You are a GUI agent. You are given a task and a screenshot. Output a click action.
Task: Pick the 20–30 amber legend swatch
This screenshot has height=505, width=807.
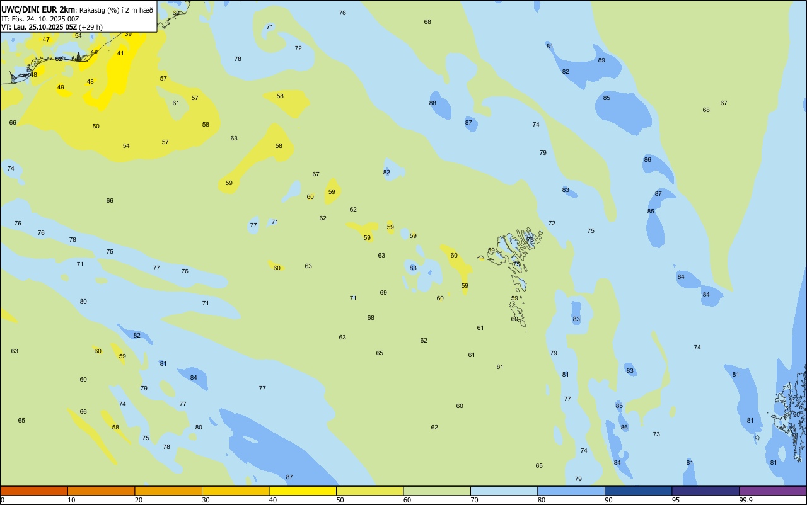tap(168, 491)
